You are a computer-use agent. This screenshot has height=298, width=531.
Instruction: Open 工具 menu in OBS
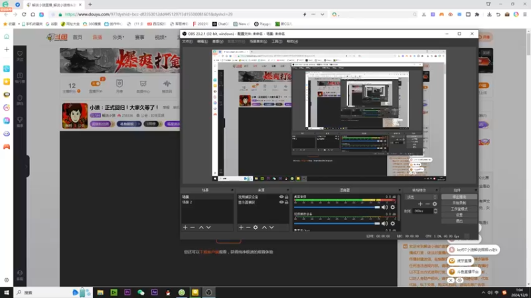[x=277, y=41]
